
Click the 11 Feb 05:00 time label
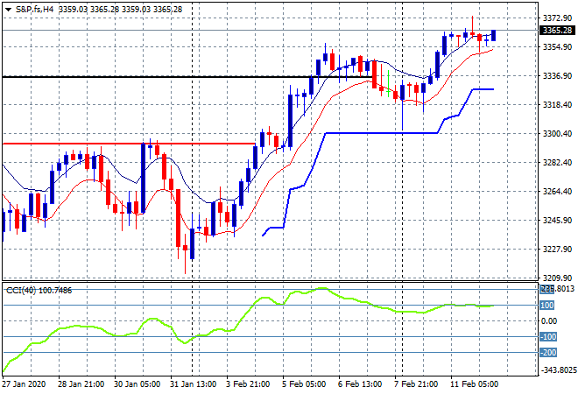474,384
